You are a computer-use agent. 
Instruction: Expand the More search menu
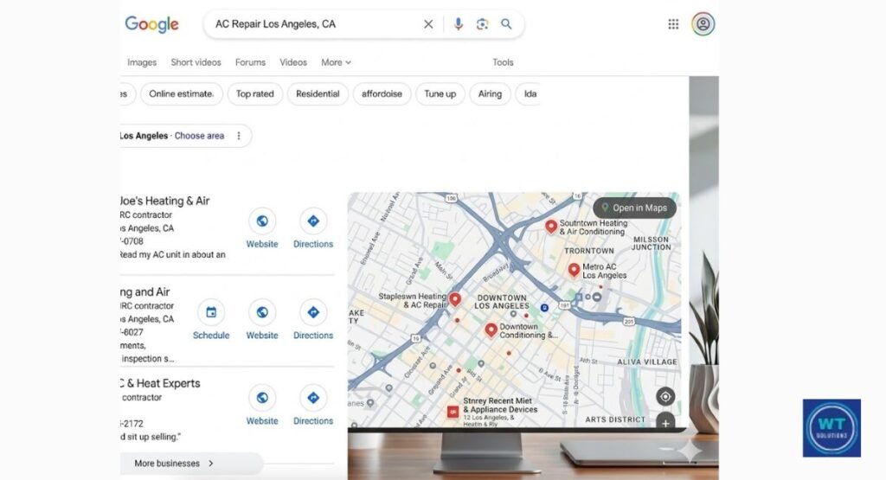pyautogui.click(x=337, y=62)
